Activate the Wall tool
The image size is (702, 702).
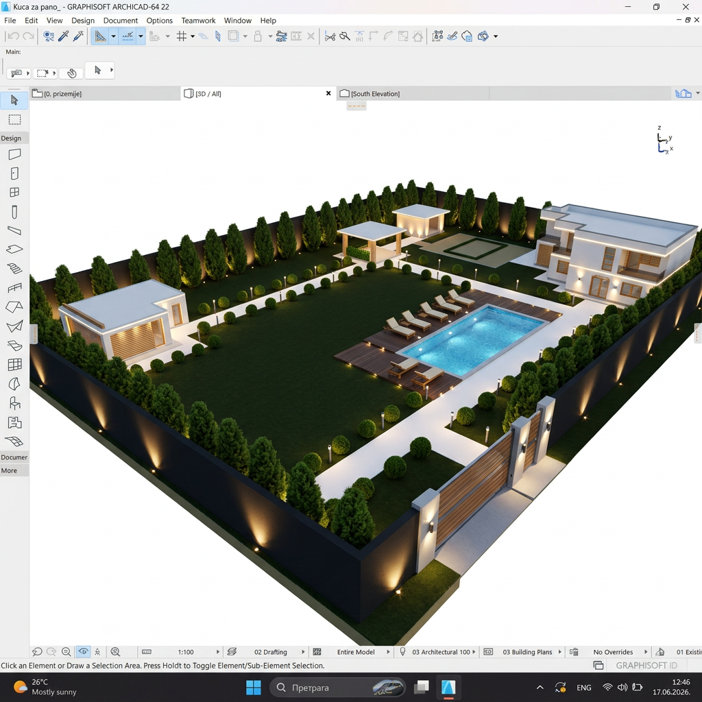[14, 154]
